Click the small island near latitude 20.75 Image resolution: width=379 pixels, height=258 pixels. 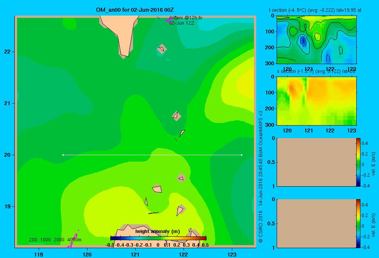[x=177, y=116]
